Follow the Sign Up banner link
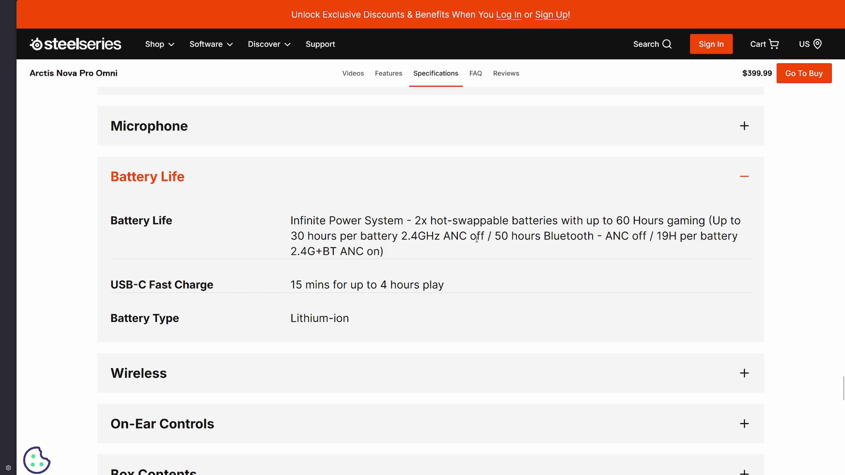 [x=551, y=15]
